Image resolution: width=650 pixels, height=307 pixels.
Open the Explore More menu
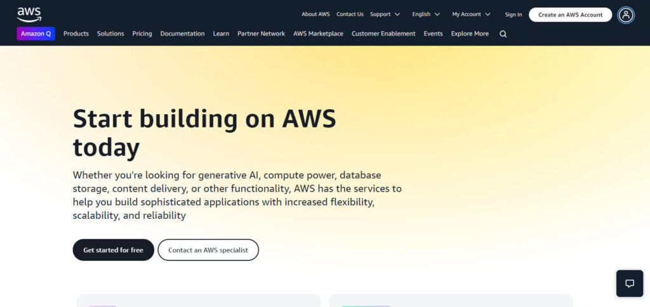(x=470, y=34)
